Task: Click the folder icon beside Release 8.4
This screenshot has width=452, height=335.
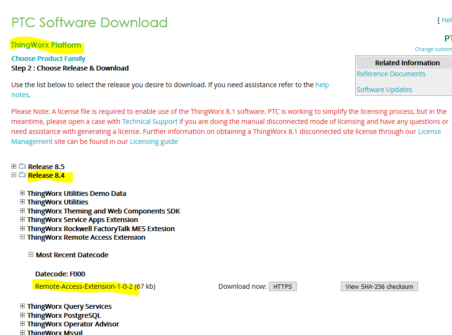Action: (22, 175)
